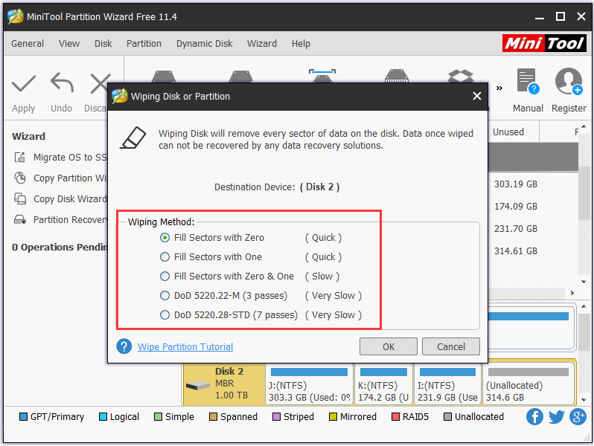Click the Copy Disk Wizard icon

click(19, 198)
